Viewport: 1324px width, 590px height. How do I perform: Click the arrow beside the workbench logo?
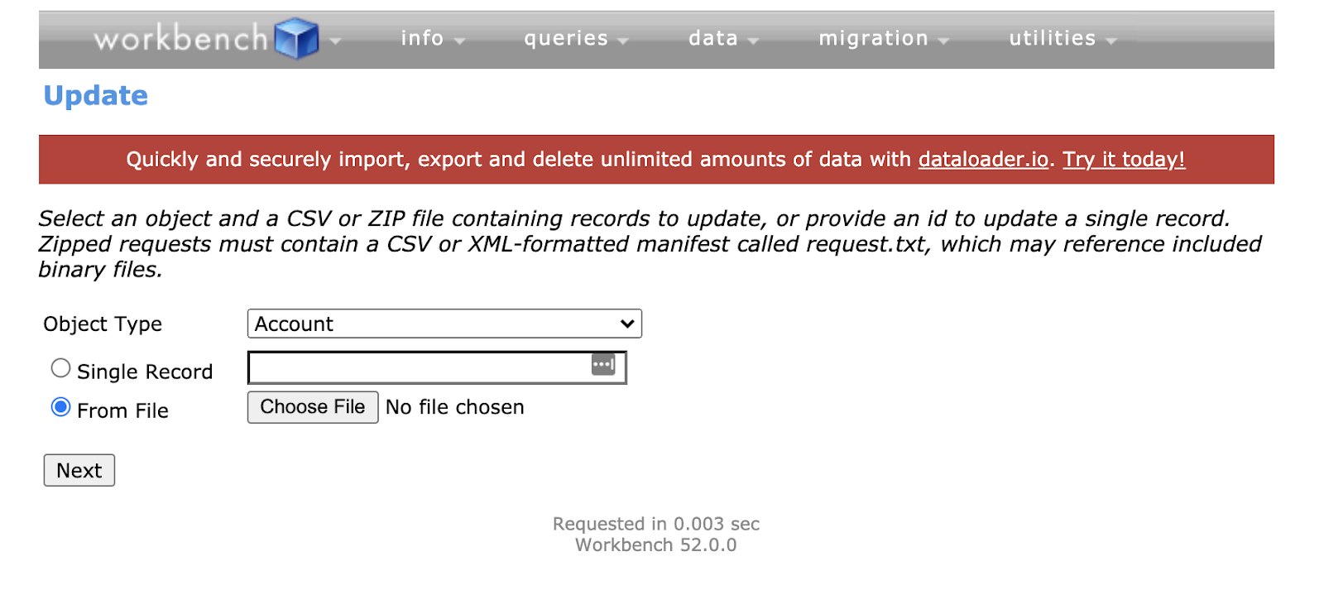point(335,41)
